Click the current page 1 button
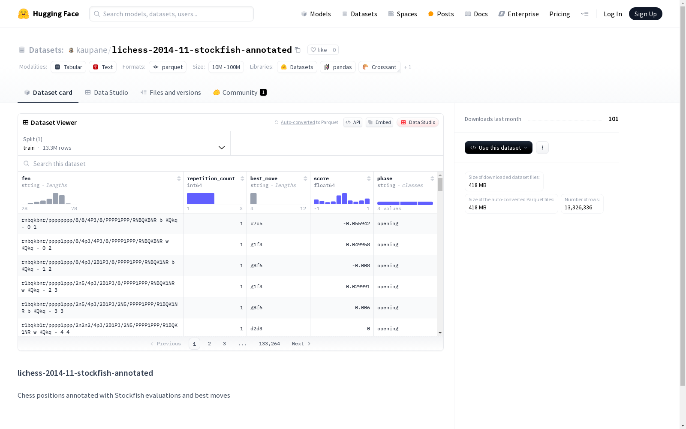686x429 pixels. [x=194, y=344]
